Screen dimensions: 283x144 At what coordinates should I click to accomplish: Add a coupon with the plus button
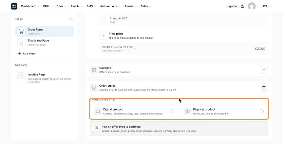264,70
